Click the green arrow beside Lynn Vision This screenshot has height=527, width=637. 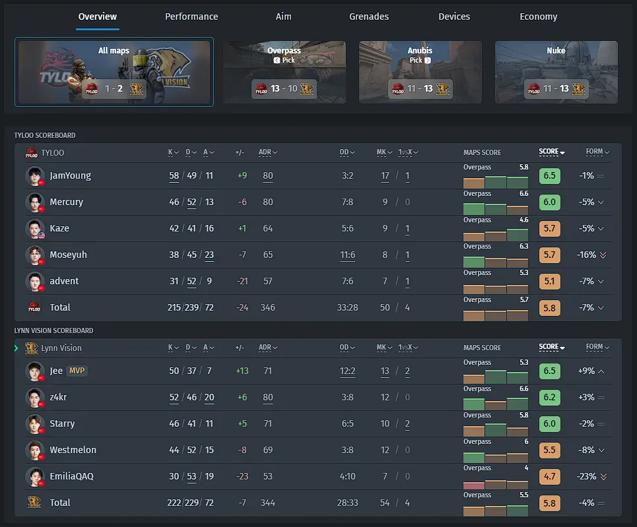(17, 348)
